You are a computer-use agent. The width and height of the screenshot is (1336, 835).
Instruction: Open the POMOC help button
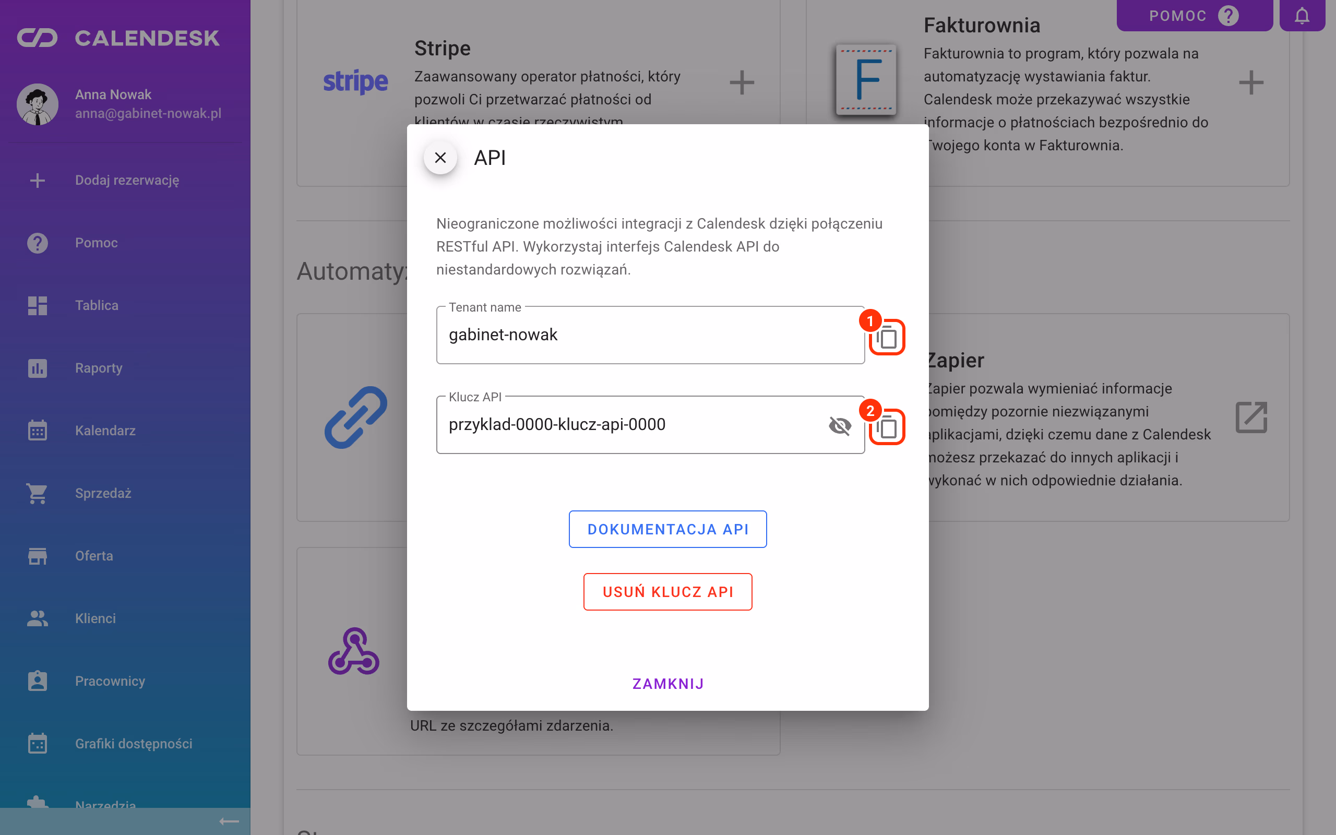pyautogui.click(x=1194, y=16)
